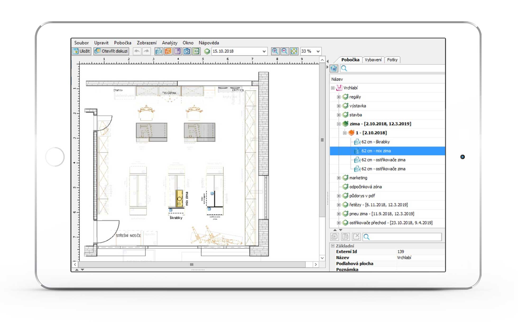Click the orange brick wall toolbar icon

click(168, 51)
